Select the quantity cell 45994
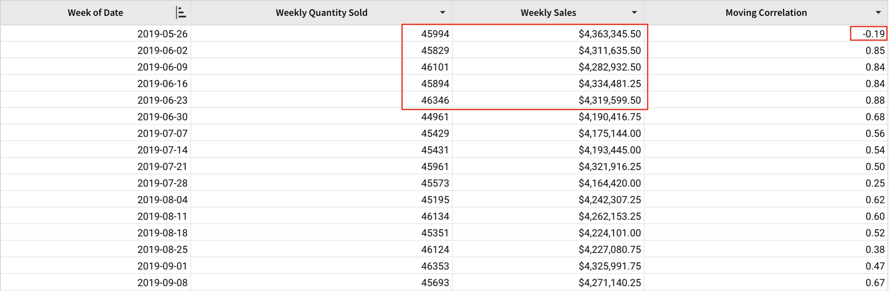 click(x=435, y=34)
